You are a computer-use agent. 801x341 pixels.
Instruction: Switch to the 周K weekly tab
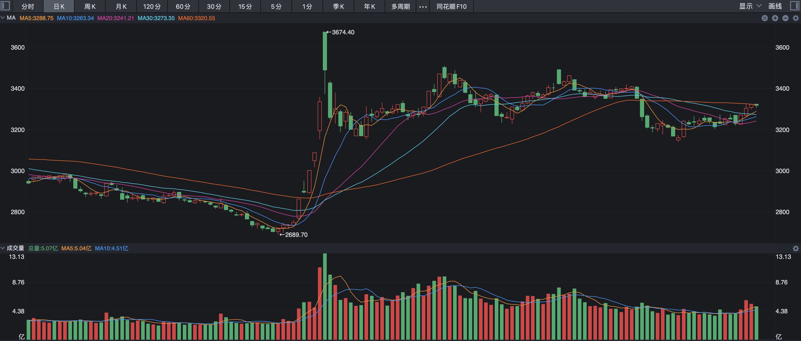click(90, 6)
